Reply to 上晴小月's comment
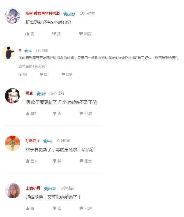The height and width of the screenshot is (217, 184). (x=86, y=209)
